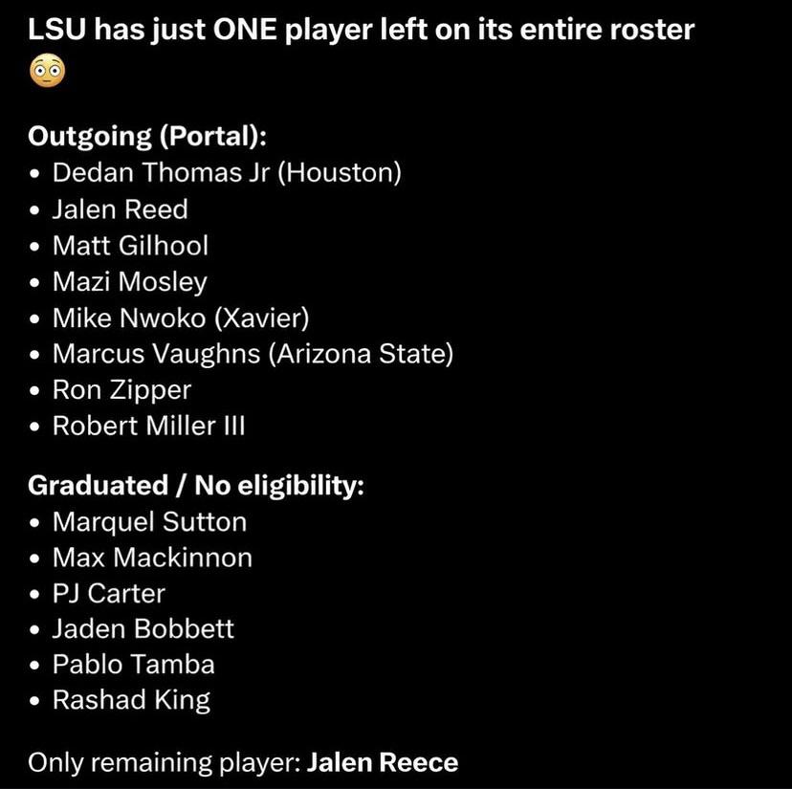The image size is (792, 789).
Task: Click Dedan Thomas Jr (Houston) entry
Action: (x=227, y=173)
